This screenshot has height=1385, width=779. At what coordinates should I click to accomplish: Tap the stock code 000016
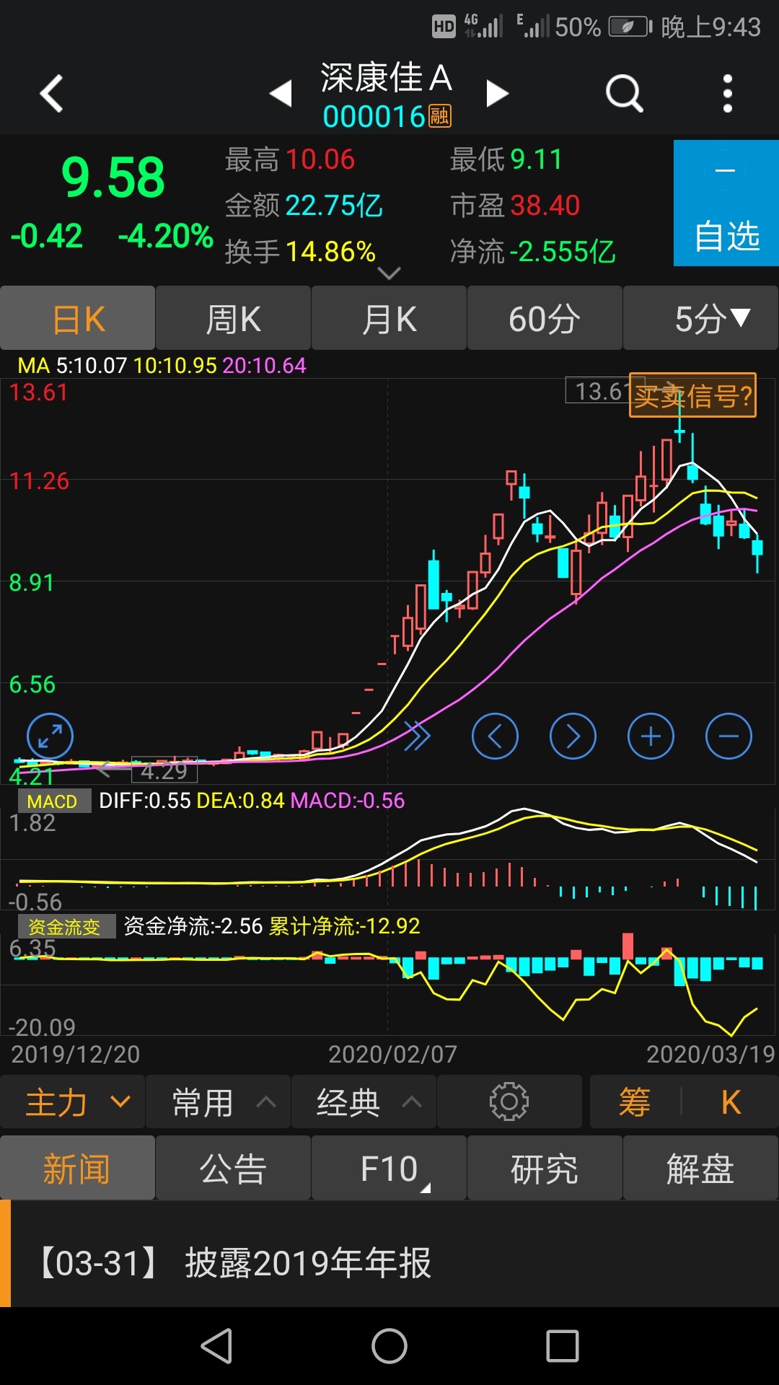tap(374, 116)
